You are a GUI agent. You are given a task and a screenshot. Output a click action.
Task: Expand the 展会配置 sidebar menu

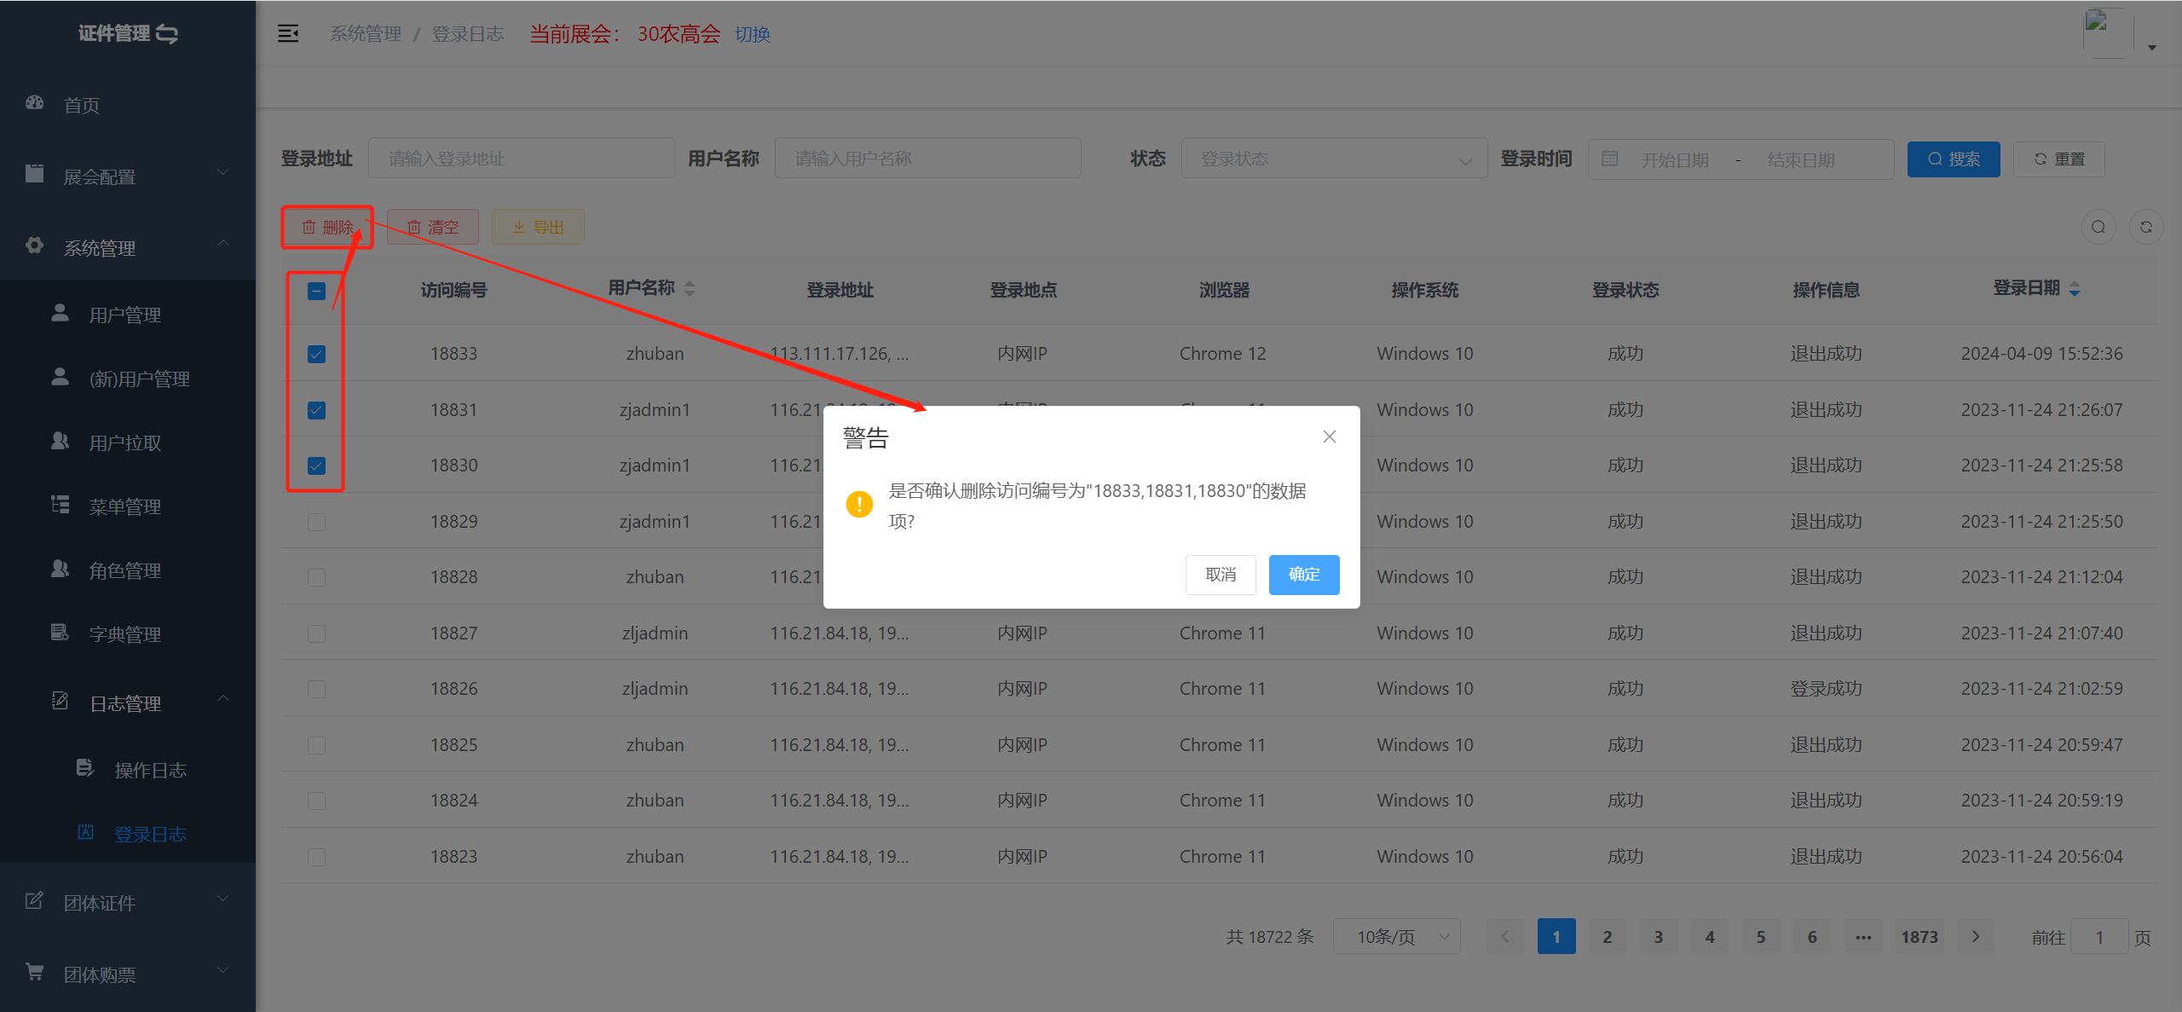pyautogui.click(x=128, y=176)
